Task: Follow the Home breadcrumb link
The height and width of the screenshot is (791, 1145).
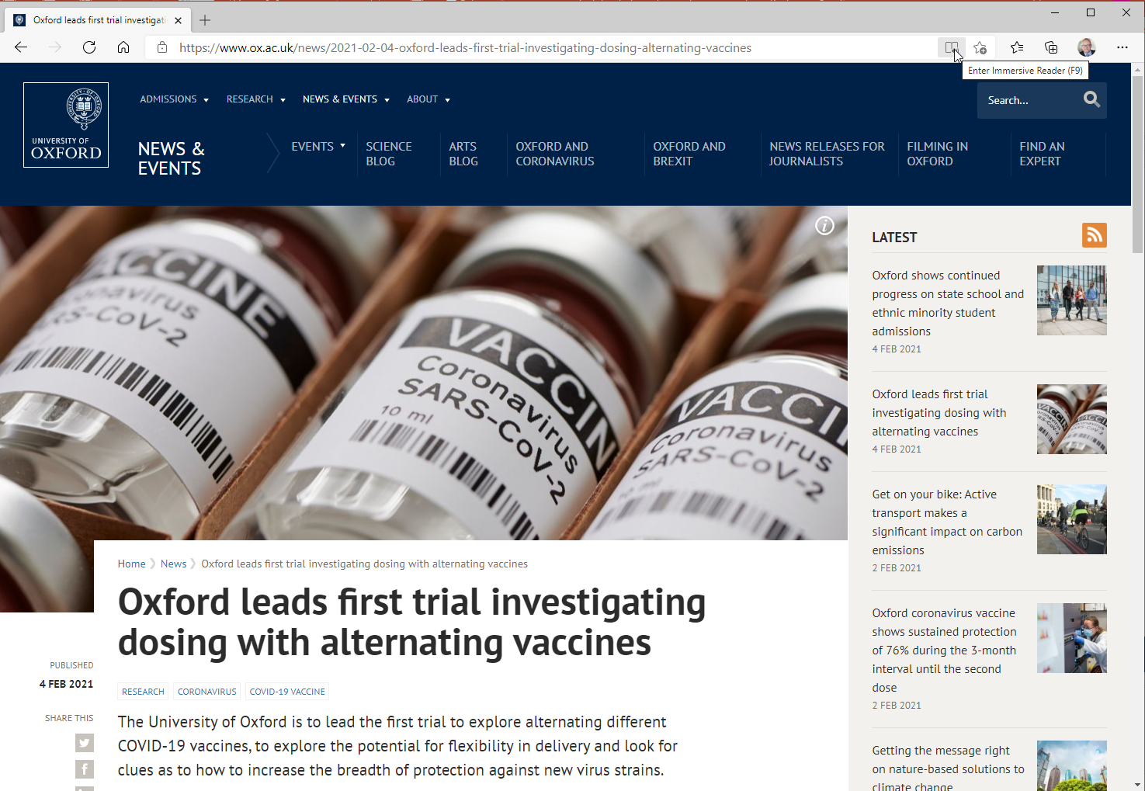Action: coord(131,564)
